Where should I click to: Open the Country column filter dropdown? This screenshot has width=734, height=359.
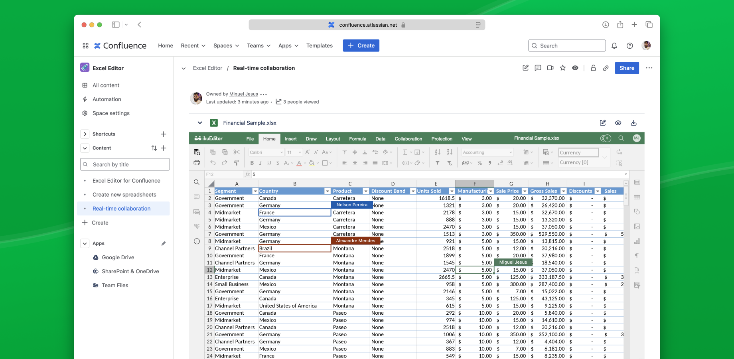click(327, 191)
